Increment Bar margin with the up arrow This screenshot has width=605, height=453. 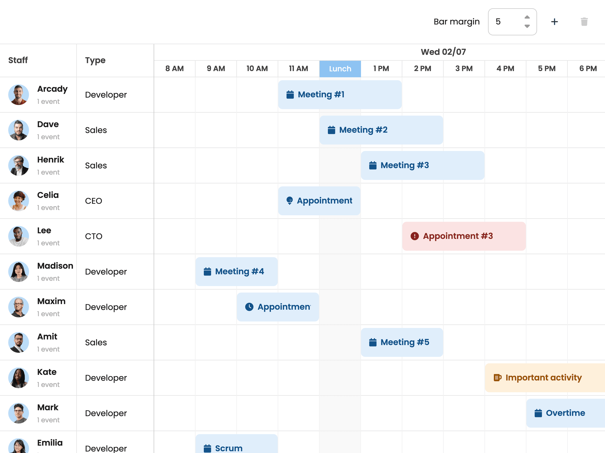[x=527, y=17]
